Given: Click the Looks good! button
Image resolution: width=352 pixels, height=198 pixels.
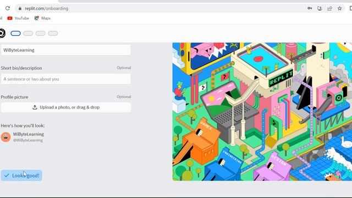Looking at the screenshot, I should (x=21, y=175).
